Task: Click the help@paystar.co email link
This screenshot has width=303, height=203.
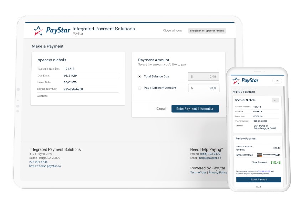Action: click(210, 158)
